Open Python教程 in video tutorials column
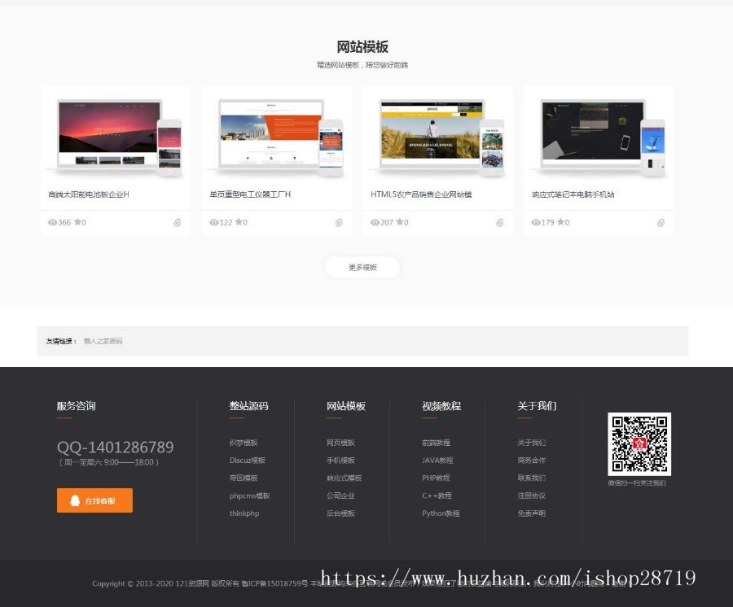 [441, 513]
